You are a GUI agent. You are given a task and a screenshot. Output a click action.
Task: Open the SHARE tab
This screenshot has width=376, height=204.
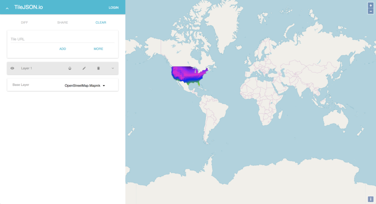62,23
